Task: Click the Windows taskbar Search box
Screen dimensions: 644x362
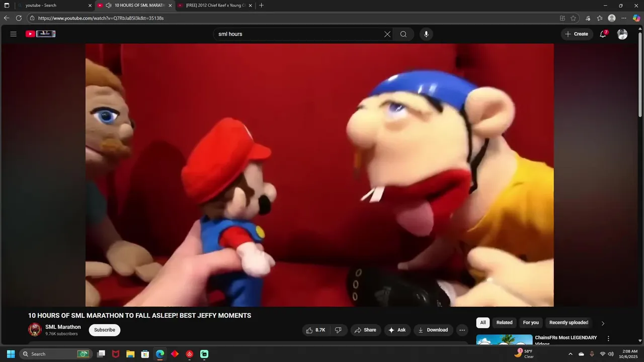Action: pos(56,354)
